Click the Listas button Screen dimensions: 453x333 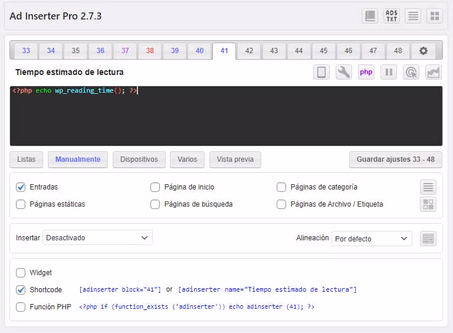click(27, 159)
